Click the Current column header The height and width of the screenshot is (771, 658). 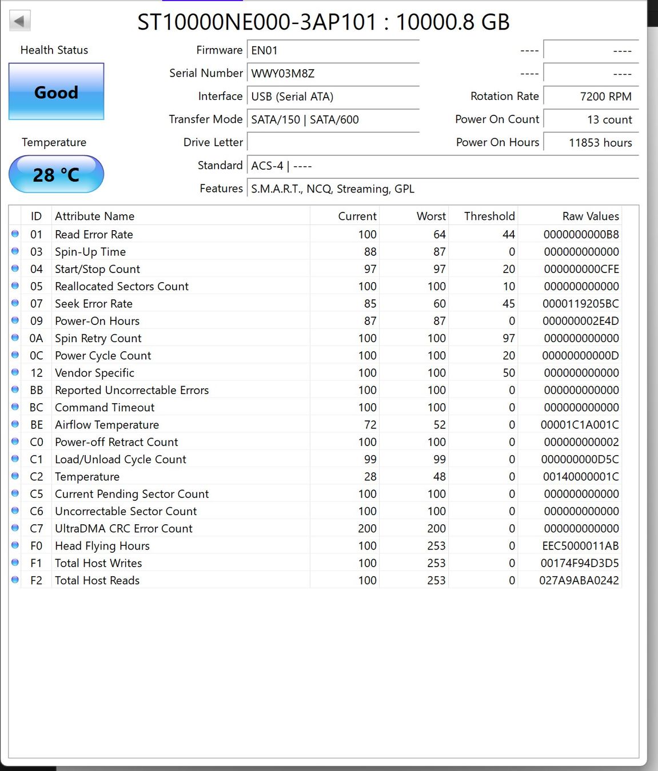click(x=345, y=216)
